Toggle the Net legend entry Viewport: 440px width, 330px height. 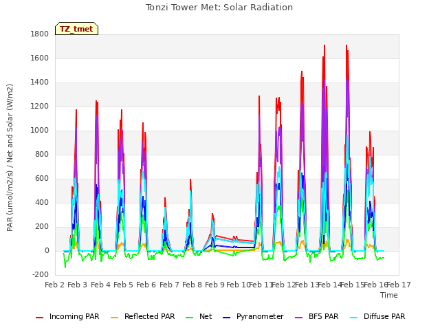click(x=199, y=316)
